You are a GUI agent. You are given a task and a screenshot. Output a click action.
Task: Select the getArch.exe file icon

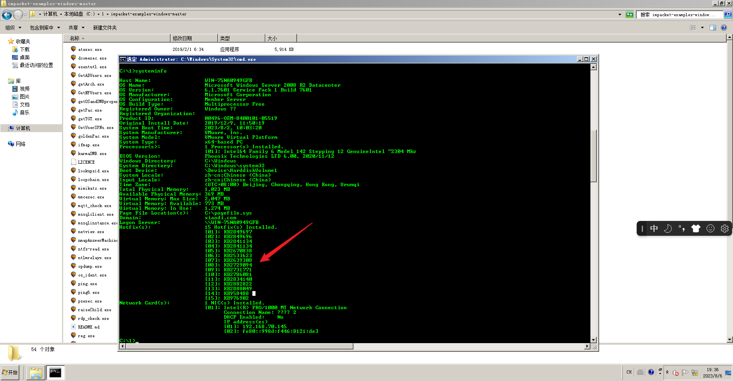(x=73, y=84)
